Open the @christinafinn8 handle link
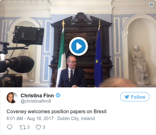This screenshot has width=156, height=135. (36, 101)
